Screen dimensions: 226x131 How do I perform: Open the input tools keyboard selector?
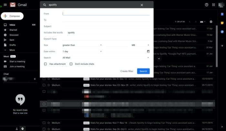coord(203,22)
